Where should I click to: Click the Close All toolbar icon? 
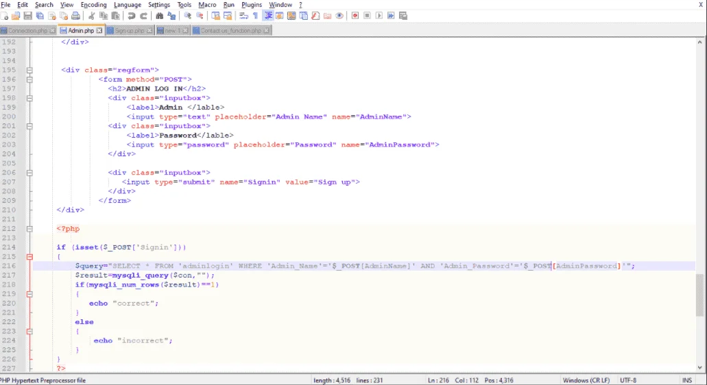pyautogui.click(x=64, y=16)
